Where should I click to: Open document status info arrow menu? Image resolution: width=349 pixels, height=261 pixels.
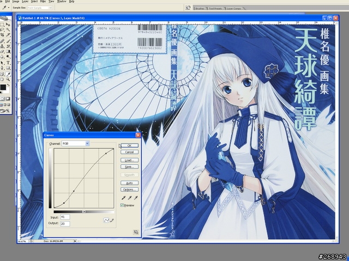pos(75,241)
